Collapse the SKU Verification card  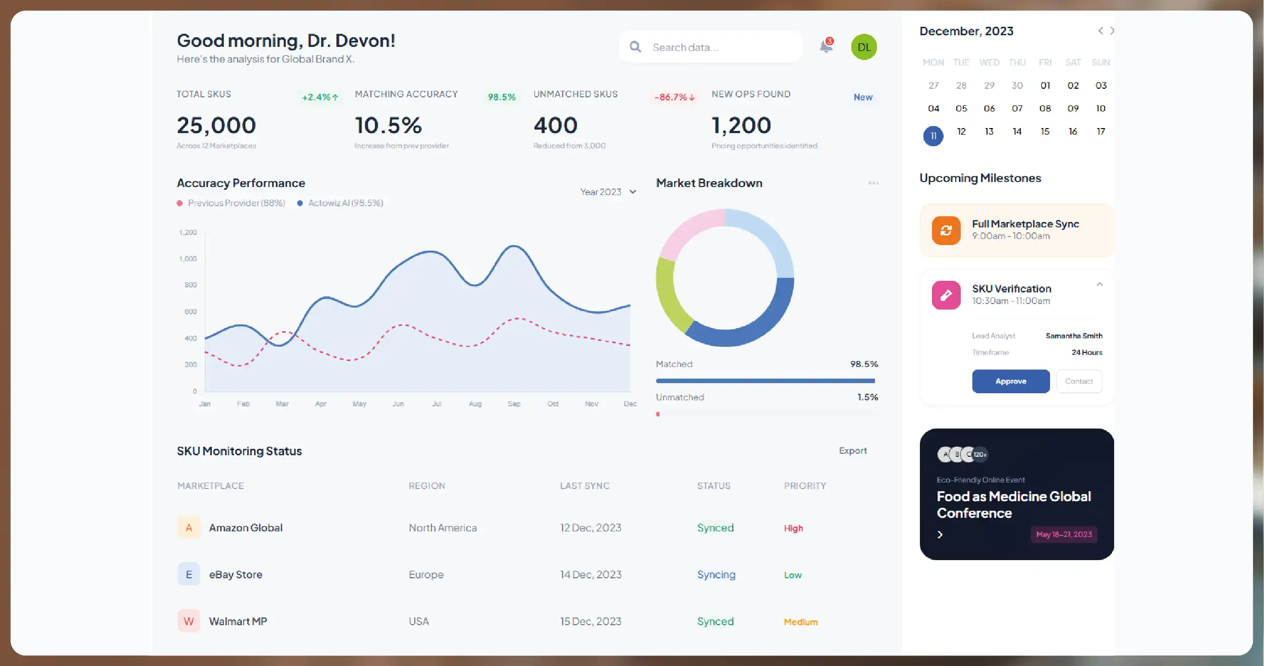1100,285
